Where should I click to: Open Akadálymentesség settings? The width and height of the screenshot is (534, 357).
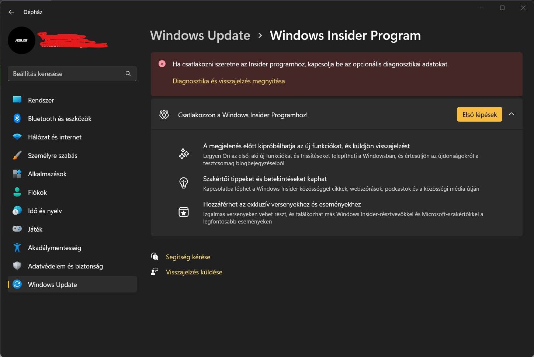[72, 248]
